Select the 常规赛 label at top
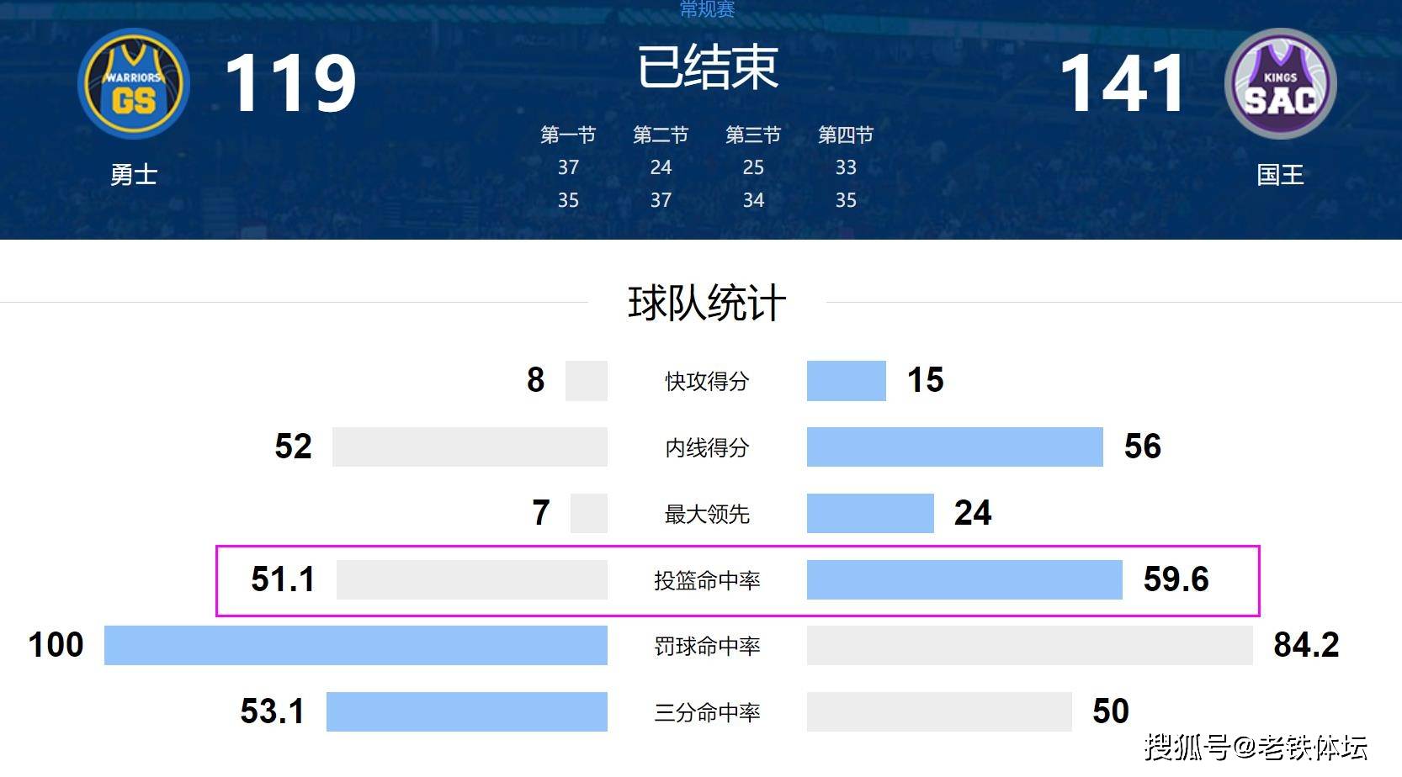Viewport: 1402px width, 777px height. (707, 9)
